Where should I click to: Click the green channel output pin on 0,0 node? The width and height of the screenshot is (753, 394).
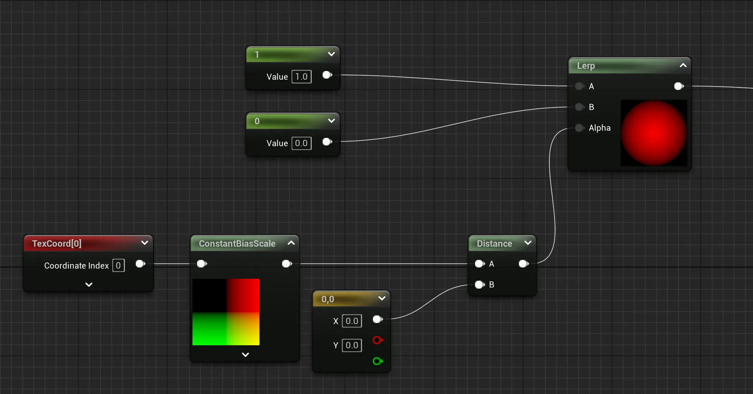click(377, 361)
